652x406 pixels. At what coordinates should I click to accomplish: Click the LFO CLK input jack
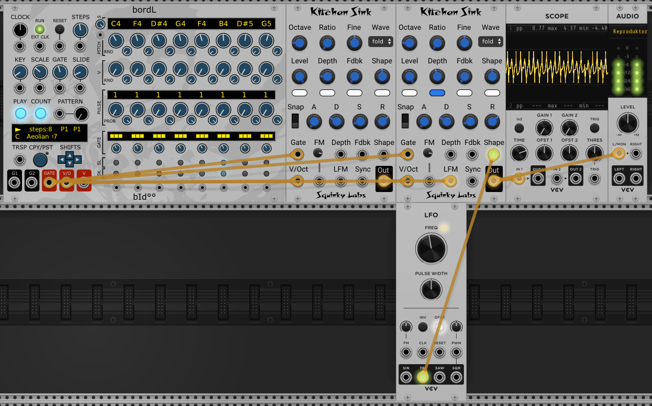[x=423, y=353]
